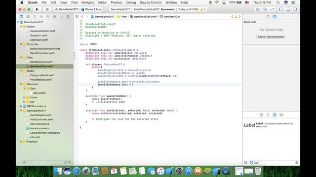The width and height of the screenshot is (316, 177).
Task: Stop the running build
Action: click(x=47, y=9)
